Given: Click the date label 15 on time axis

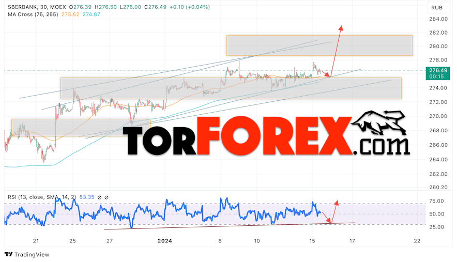Looking at the screenshot, I should click(312, 241).
